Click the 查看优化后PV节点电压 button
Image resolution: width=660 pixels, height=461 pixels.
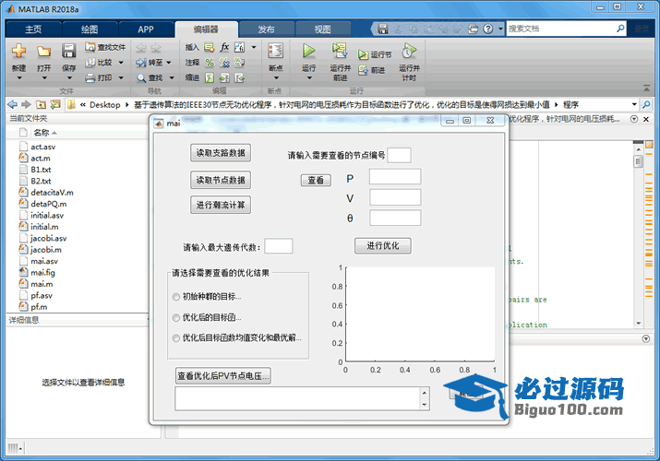[x=222, y=375]
